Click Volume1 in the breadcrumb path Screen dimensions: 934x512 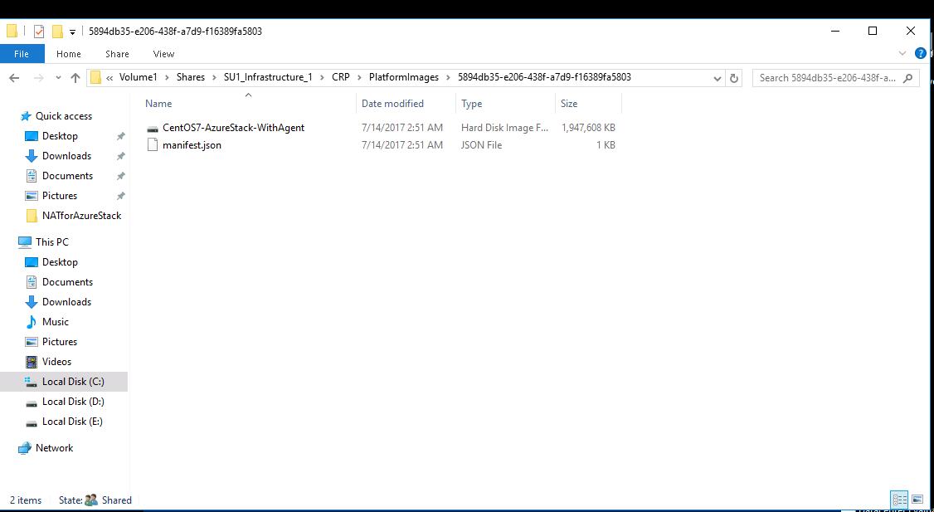139,77
